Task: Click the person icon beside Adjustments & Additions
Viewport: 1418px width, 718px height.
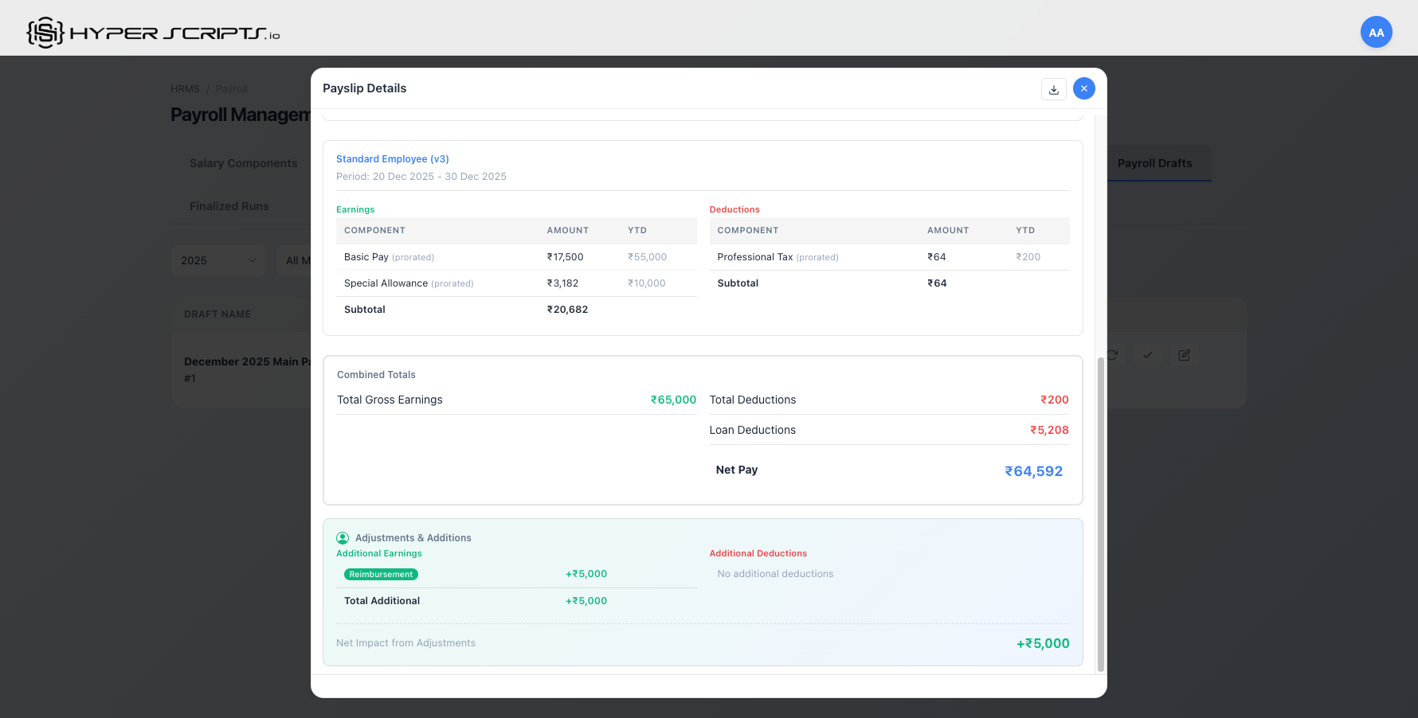Action: click(343, 537)
